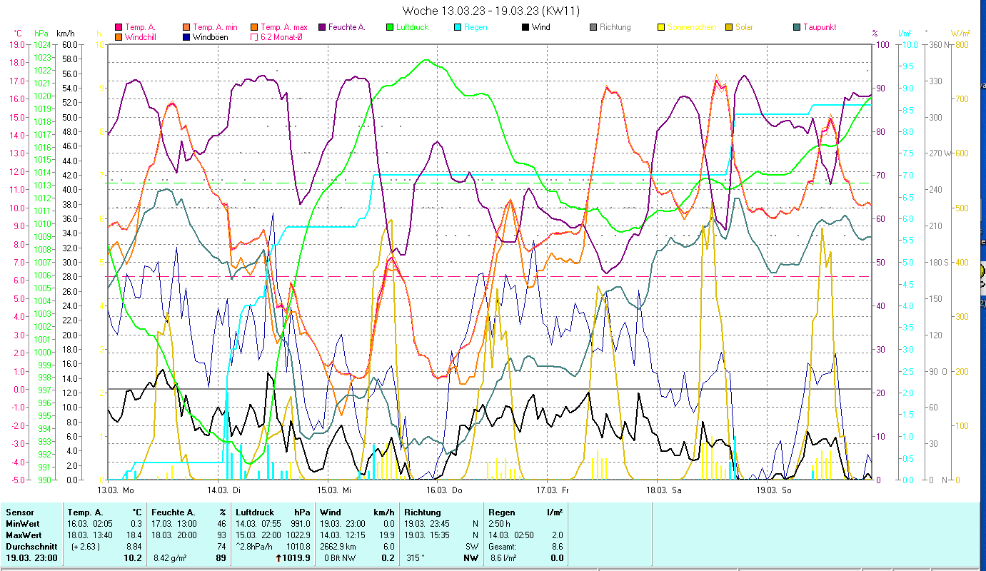Click the '(+ 2.63)' temperature deviation text
The width and height of the screenshot is (986, 571).
(x=85, y=547)
